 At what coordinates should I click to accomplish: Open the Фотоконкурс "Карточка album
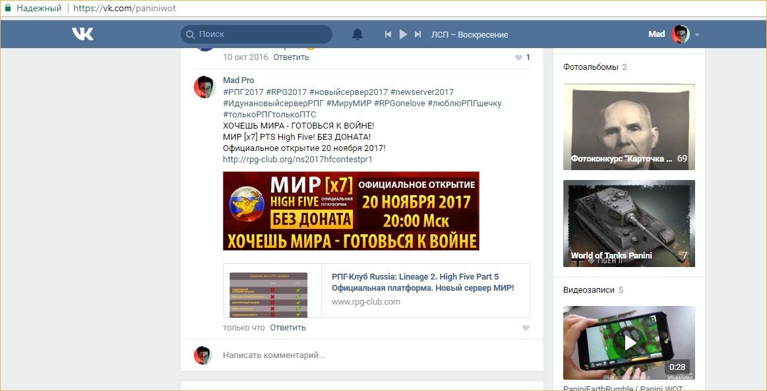click(629, 127)
